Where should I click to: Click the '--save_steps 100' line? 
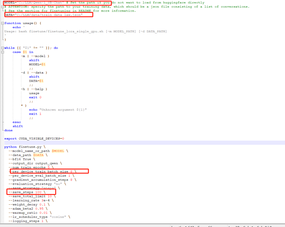27,192
